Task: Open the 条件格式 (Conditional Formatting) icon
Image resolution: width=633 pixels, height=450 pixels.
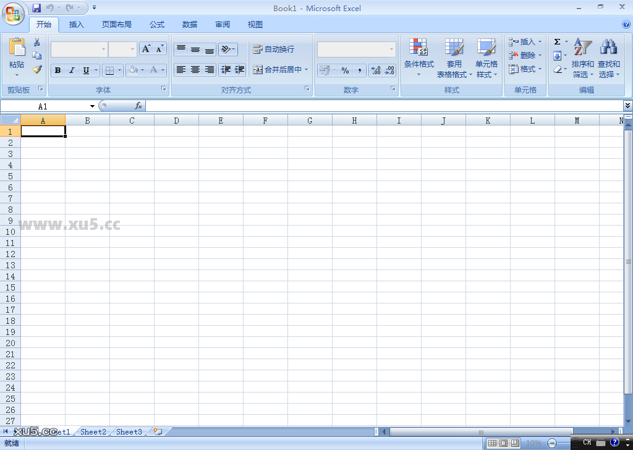Action: click(418, 56)
